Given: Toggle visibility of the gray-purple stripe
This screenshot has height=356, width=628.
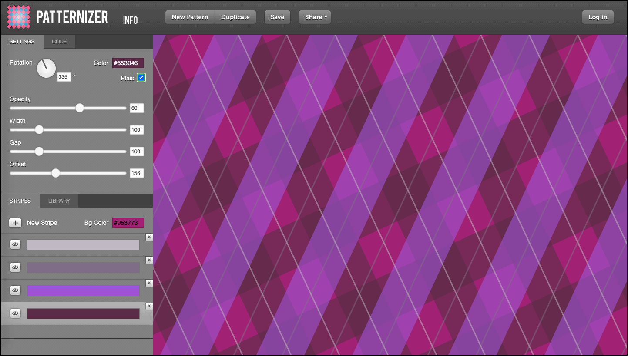Looking at the screenshot, I should (x=15, y=267).
